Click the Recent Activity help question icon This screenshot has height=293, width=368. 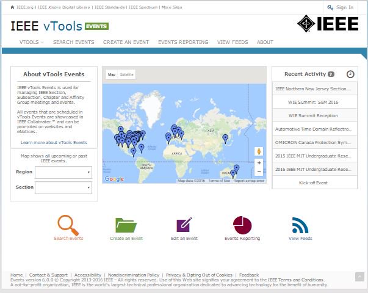[331, 74]
